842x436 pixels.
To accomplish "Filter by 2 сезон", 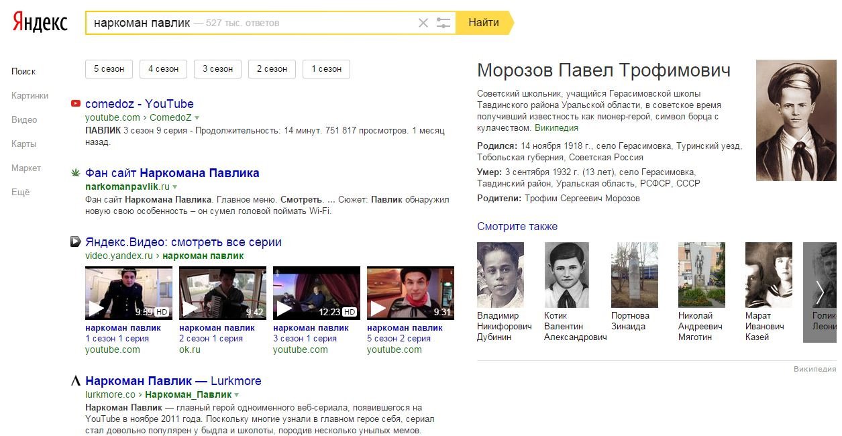I will pyautogui.click(x=272, y=68).
